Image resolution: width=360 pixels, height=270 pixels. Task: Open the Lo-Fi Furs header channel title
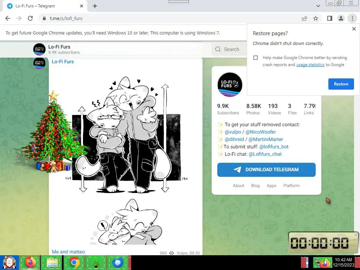(59, 47)
